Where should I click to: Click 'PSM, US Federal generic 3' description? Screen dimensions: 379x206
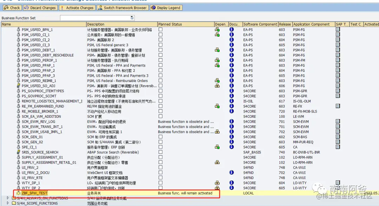(108, 45)
